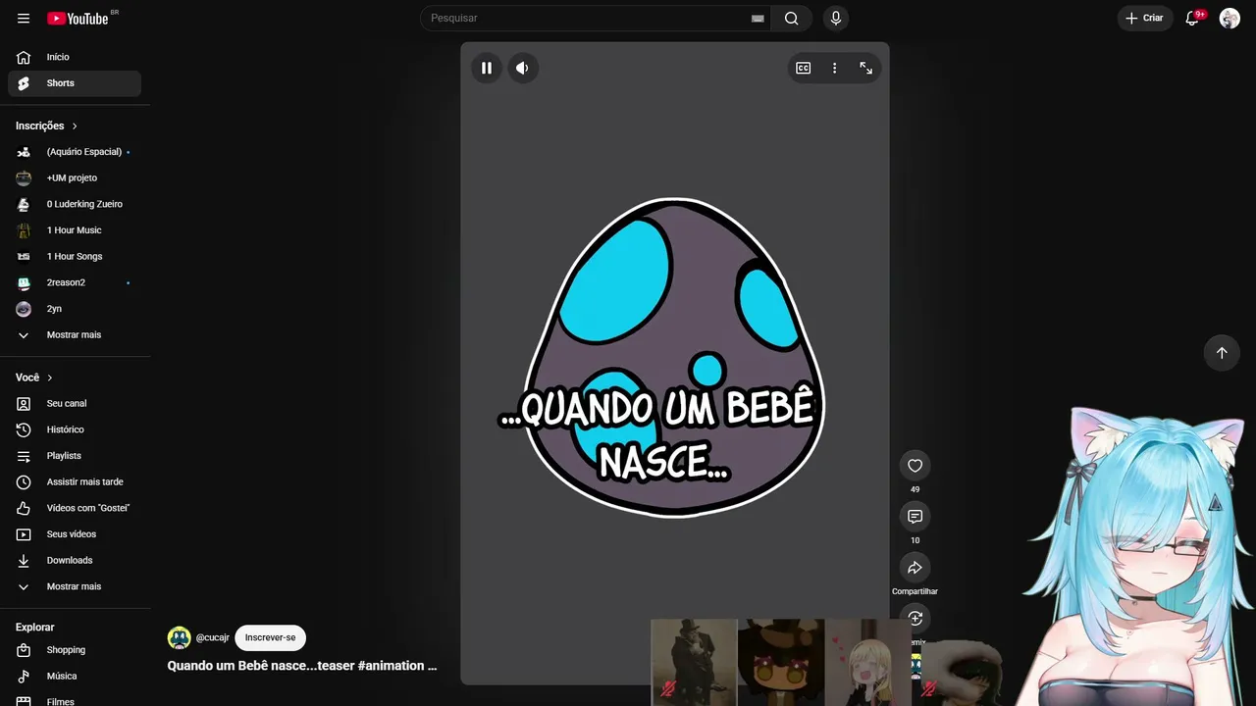Screen dimensions: 1256x706
Task: Open the 2reason2 subscription
Action: pos(75,282)
